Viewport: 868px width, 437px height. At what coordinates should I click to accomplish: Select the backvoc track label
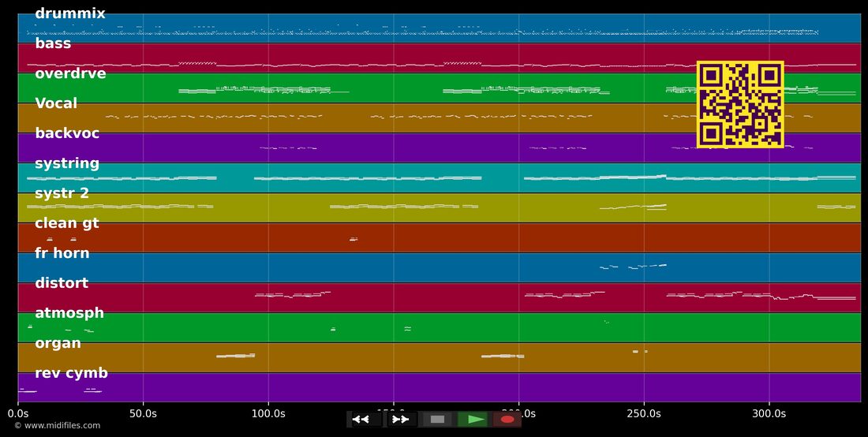coord(67,133)
